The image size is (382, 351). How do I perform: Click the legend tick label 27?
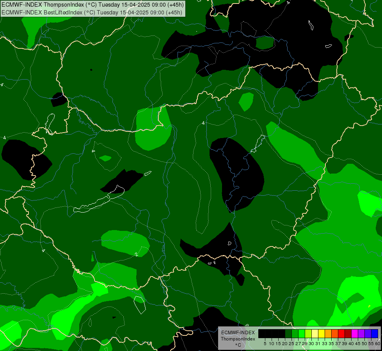(x=298, y=344)
